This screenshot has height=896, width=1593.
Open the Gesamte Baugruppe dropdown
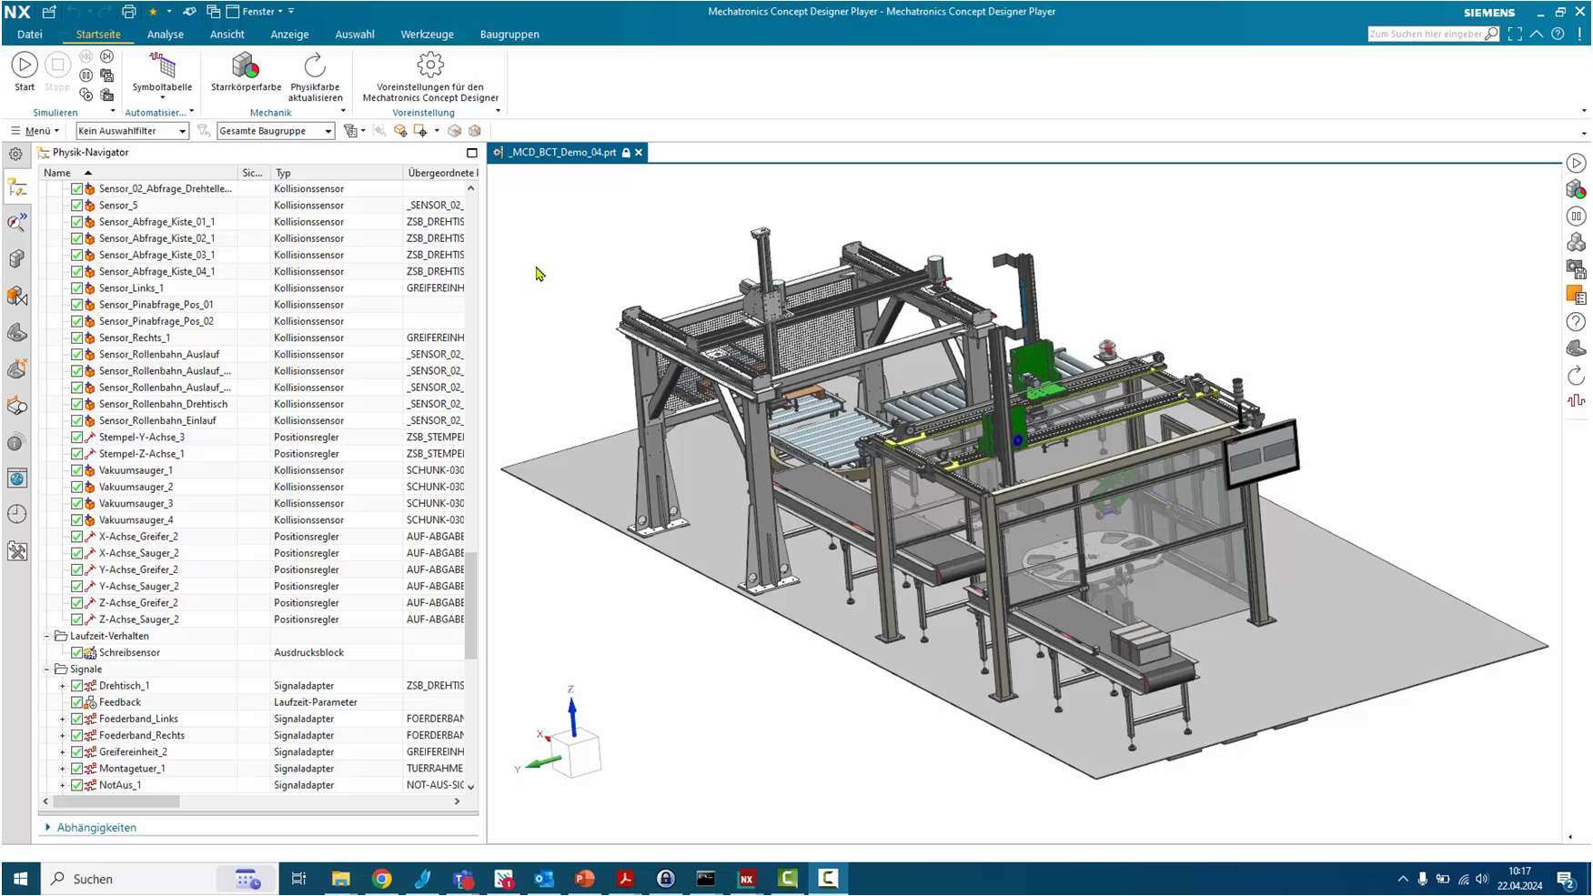328,130
